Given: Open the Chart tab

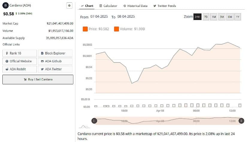Looking at the screenshot, I should coord(87,6).
